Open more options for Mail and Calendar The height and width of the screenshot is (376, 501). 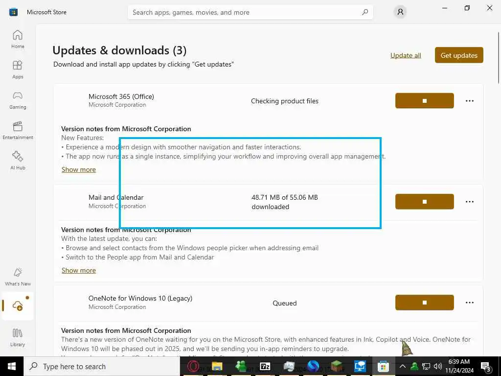coord(469,201)
